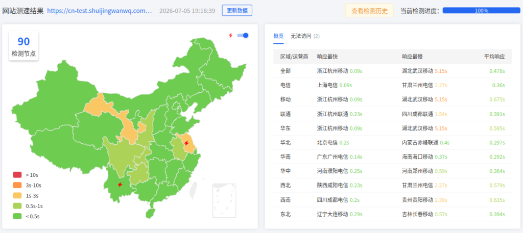The width and height of the screenshot is (523, 233).
Task: Open the 无法访问 (2) tab
Action: click(x=305, y=36)
